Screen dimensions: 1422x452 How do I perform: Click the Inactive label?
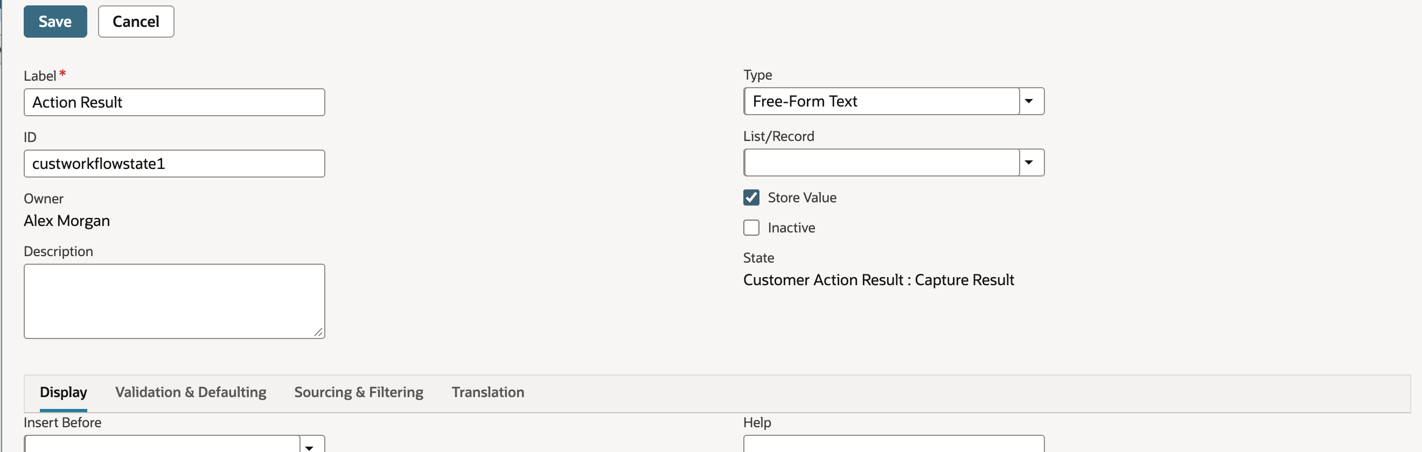point(792,228)
